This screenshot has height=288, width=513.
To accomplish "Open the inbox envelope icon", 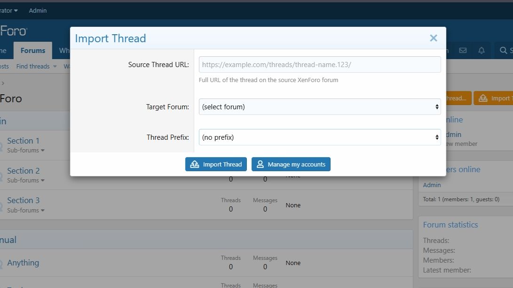I will coord(463,50).
